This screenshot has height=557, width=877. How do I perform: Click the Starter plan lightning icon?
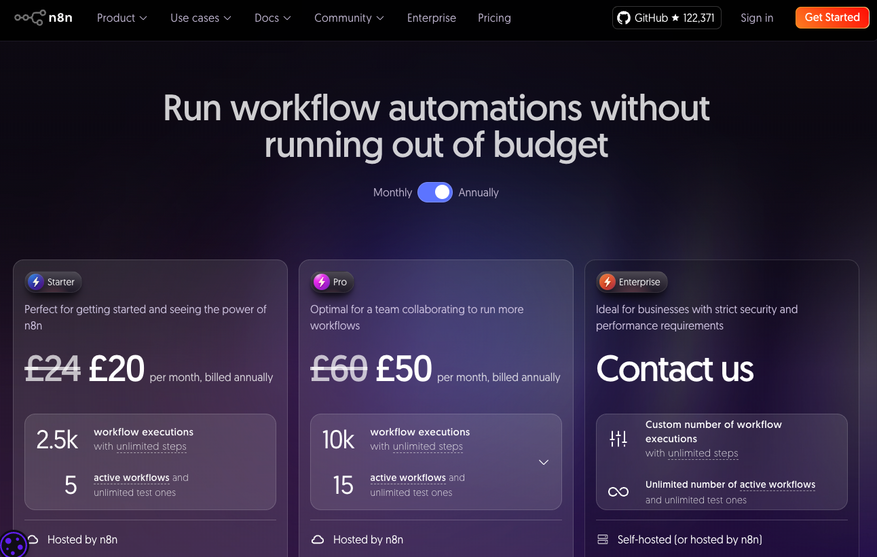pos(36,282)
